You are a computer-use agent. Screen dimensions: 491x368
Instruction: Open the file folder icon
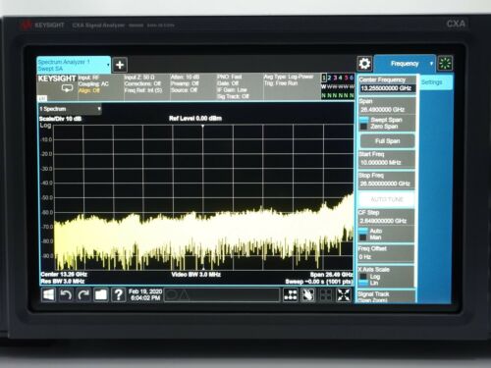pos(101,295)
